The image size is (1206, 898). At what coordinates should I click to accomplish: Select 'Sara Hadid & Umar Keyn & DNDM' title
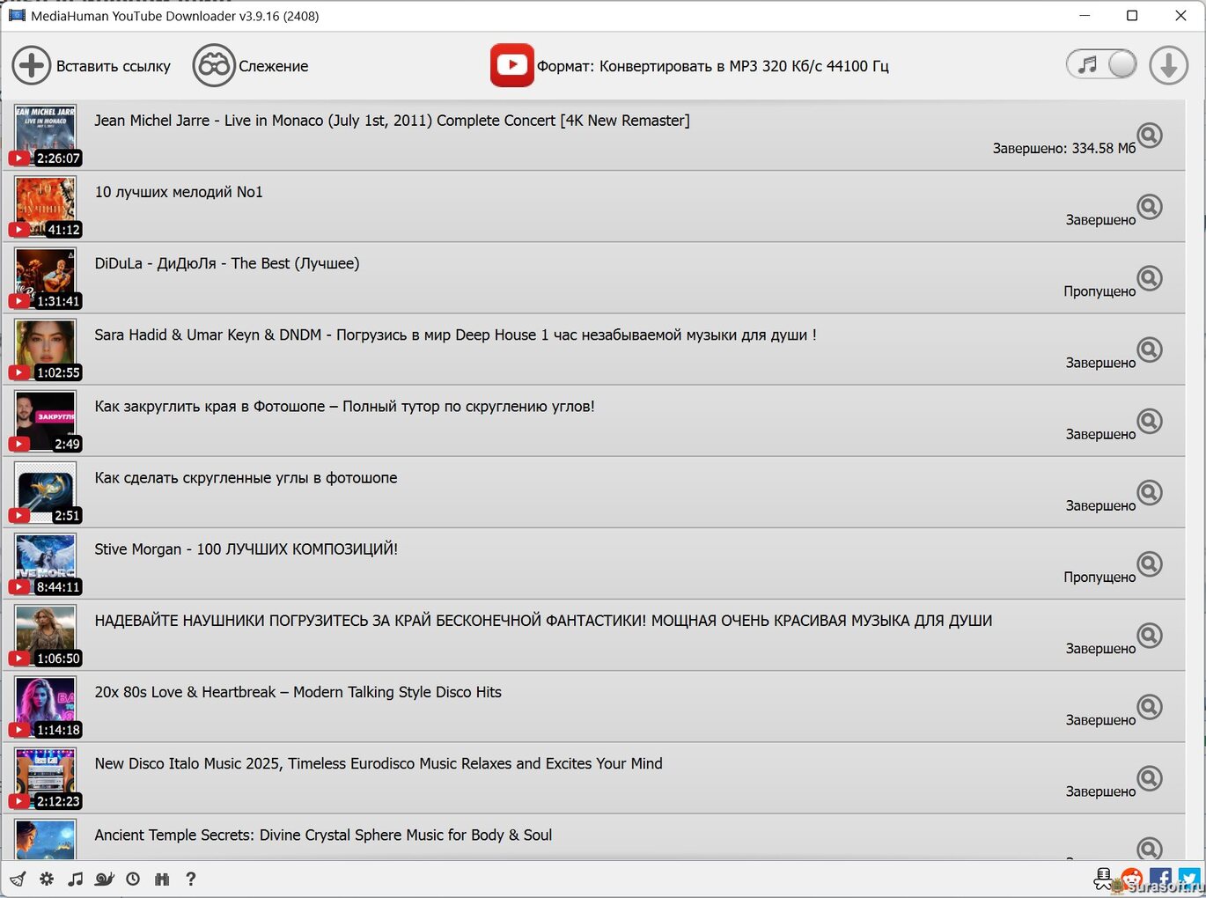[x=455, y=335]
